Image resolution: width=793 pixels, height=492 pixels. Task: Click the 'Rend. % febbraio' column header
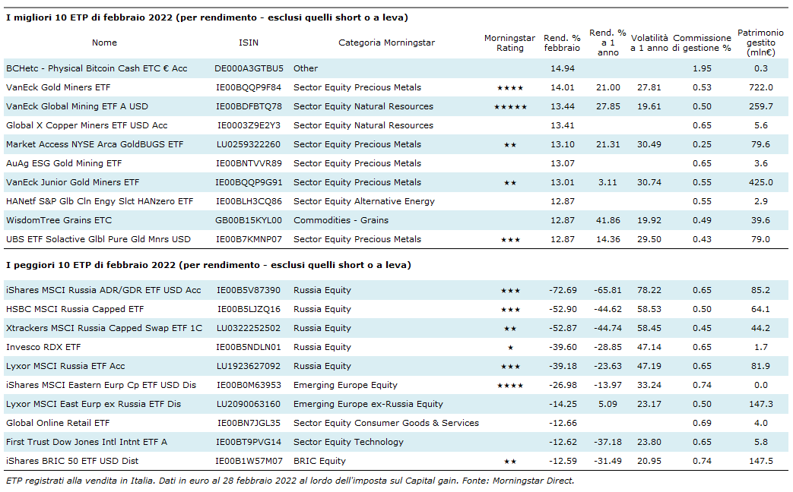562,43
